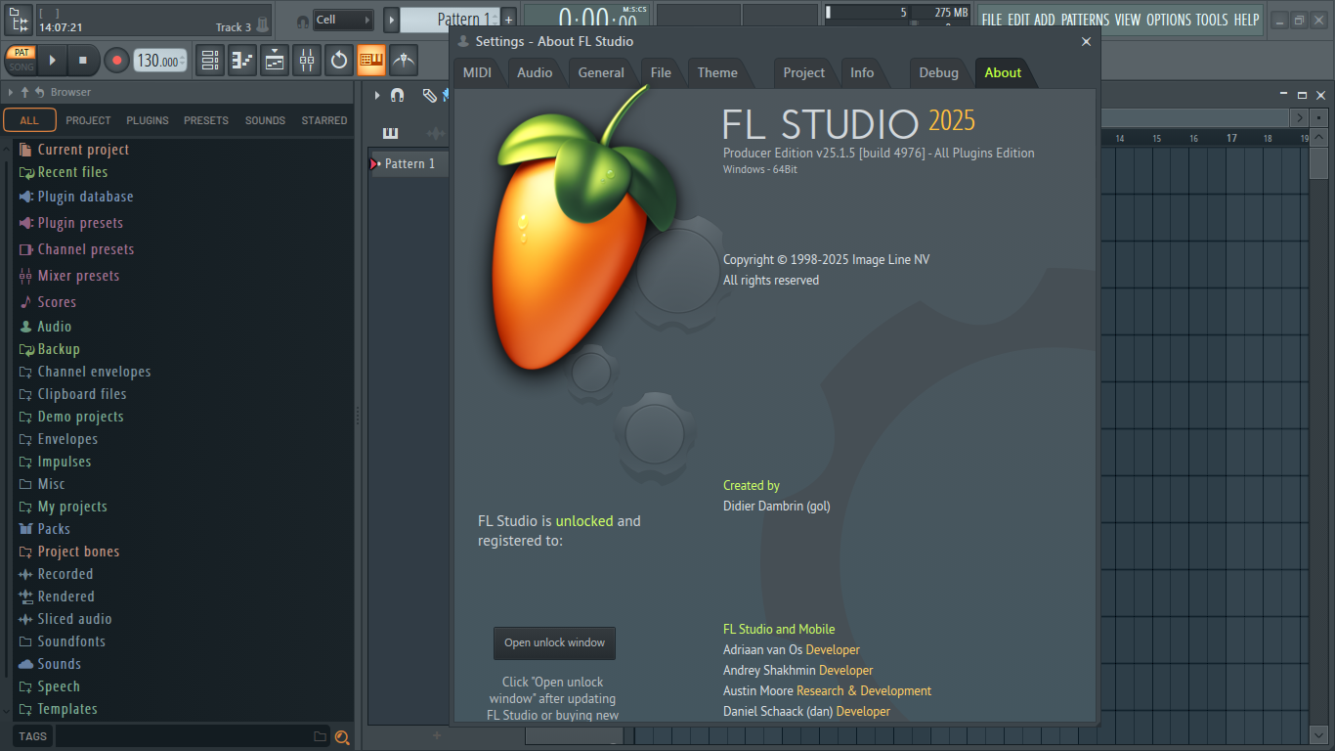Open the Playlist view button

(x=209, y=60)
